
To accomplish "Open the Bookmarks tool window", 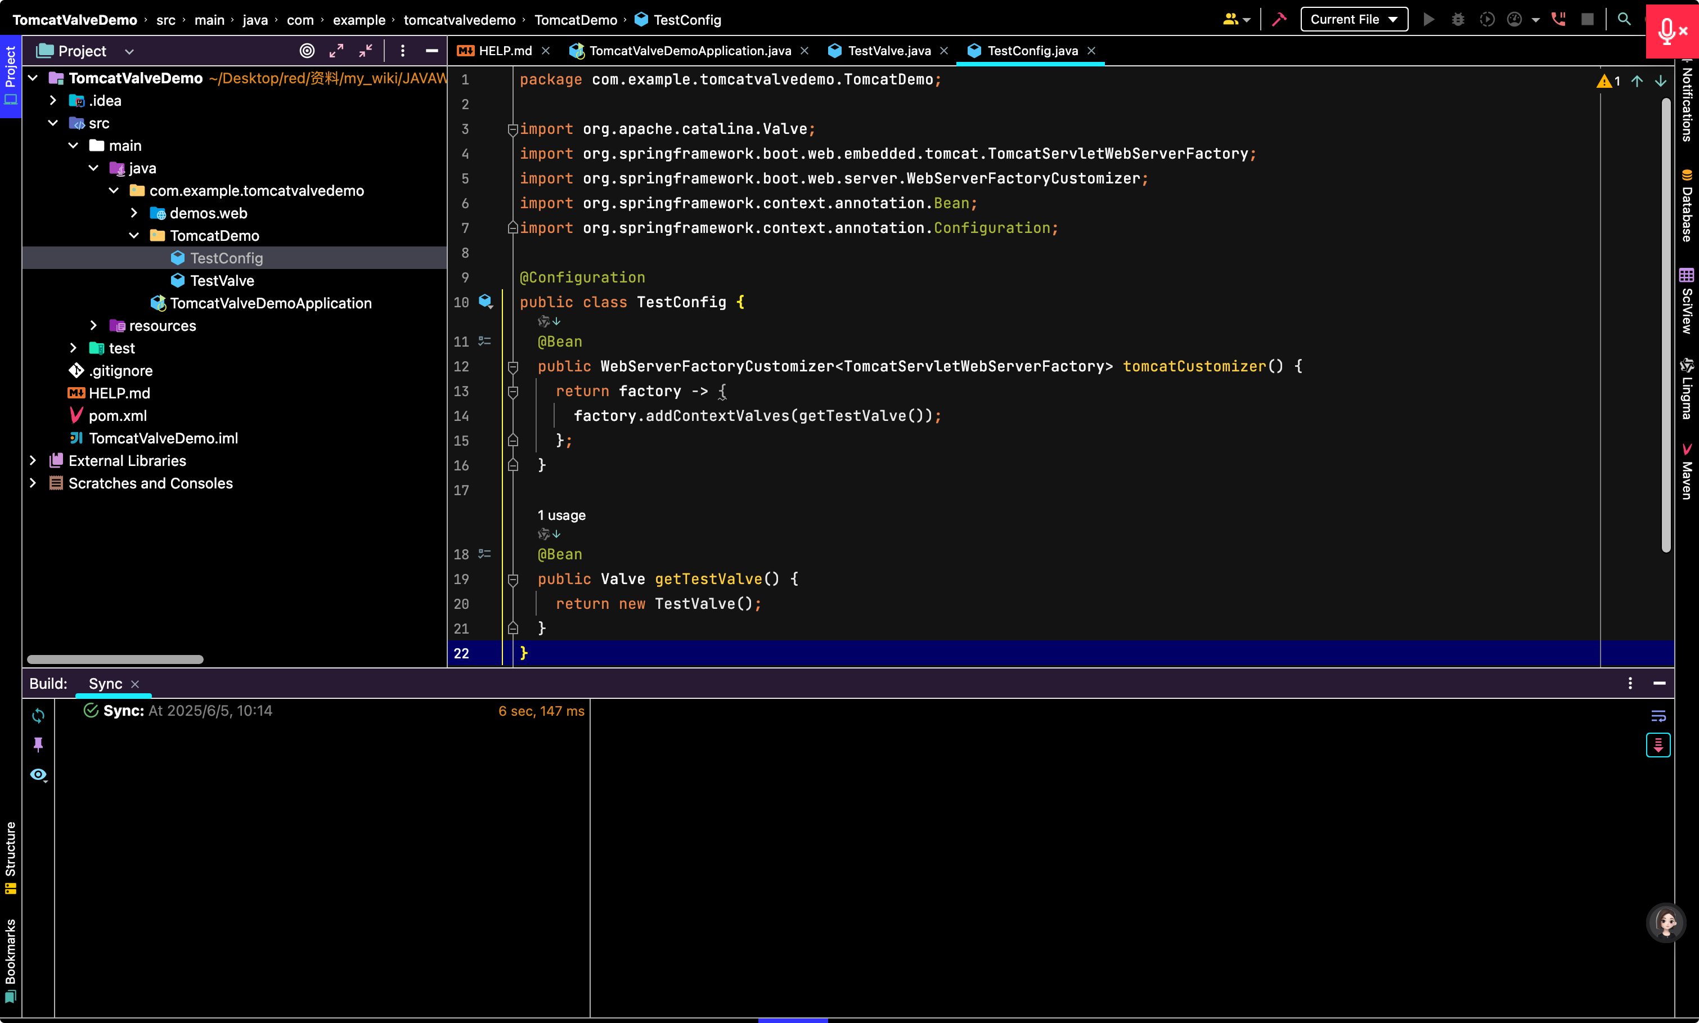I will (10, 961).
